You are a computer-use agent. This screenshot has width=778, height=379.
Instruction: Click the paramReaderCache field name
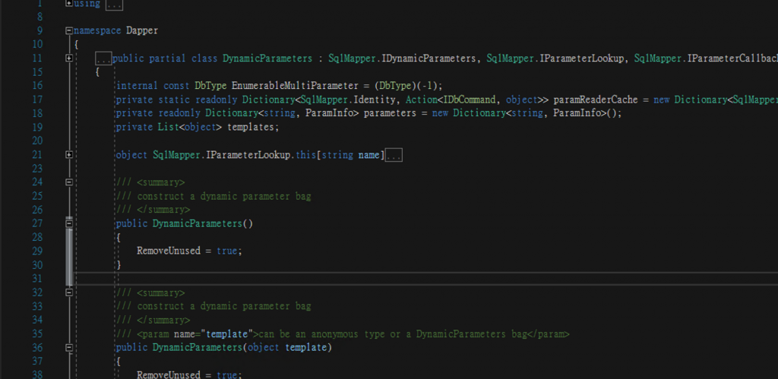(x=596, y=99)
